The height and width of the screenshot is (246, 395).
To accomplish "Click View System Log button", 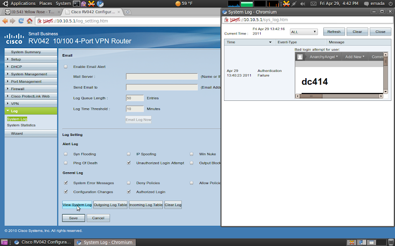I will pyautogui.click(x=77, y=205).
